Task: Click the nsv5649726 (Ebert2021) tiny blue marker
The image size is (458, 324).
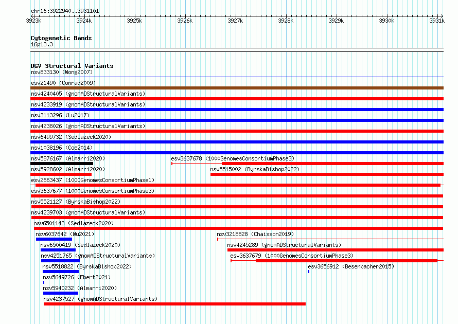Action: point(44,282)
